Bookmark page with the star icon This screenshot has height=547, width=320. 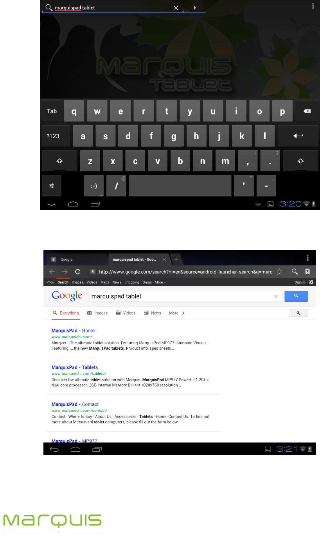click(280, 271)
